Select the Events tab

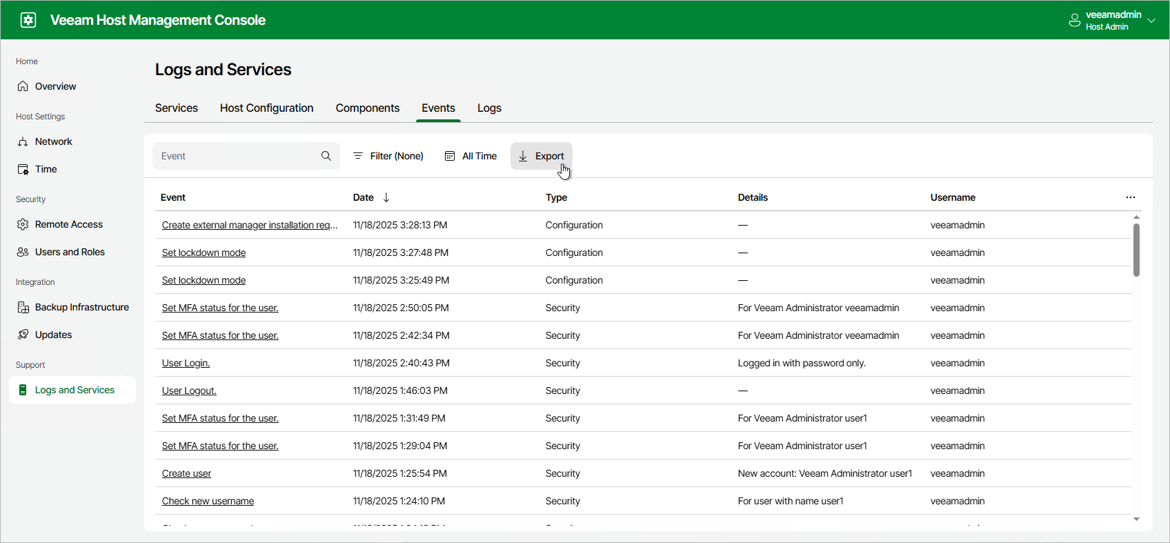pos(438,108)
